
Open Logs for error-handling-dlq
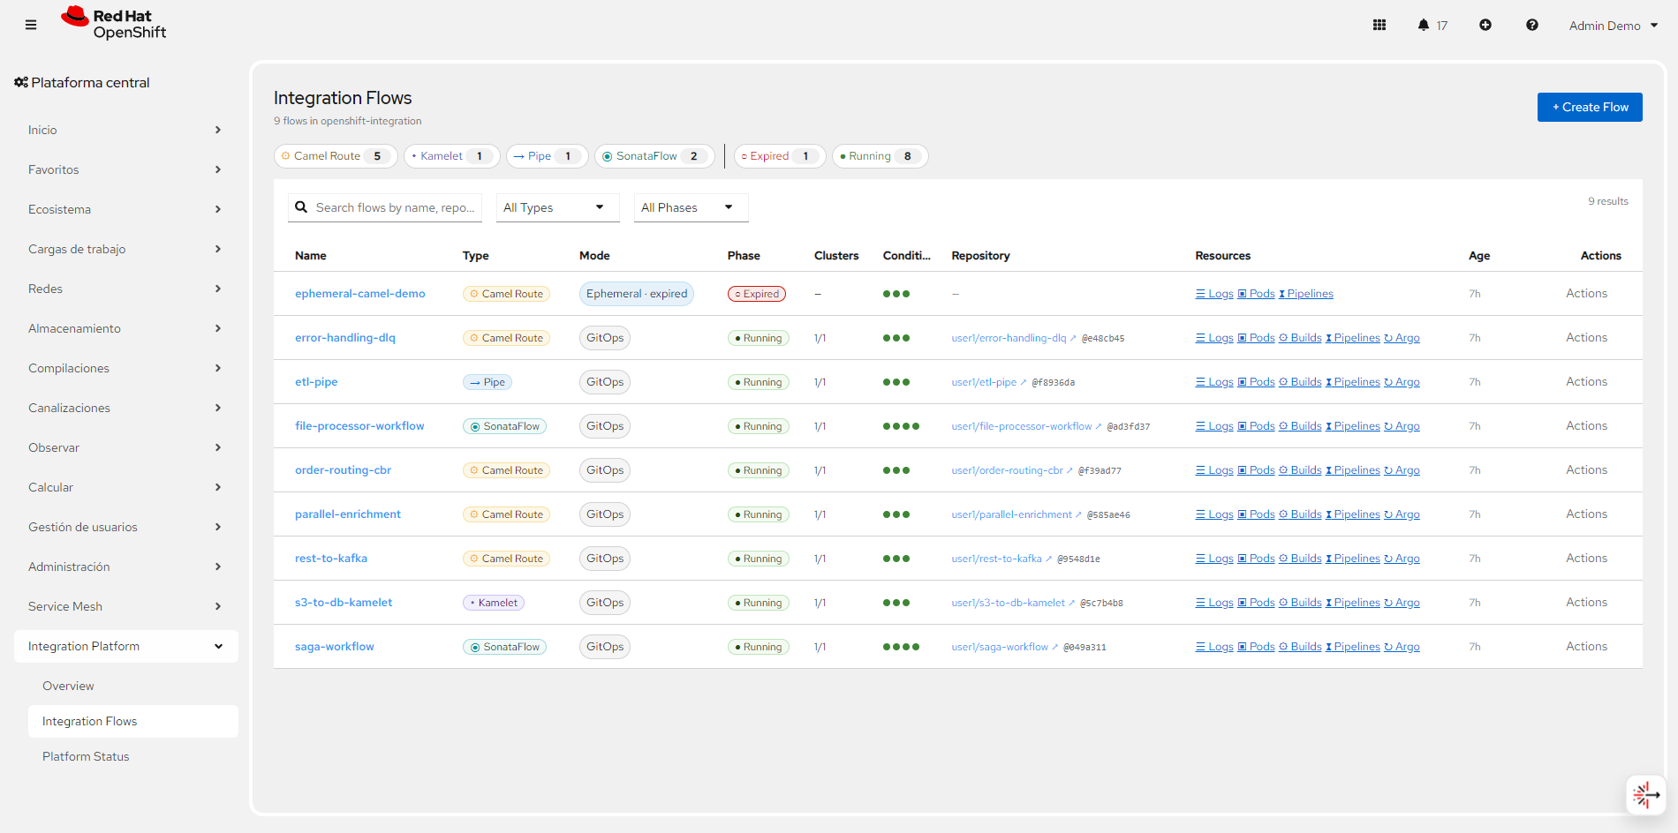1214,338
